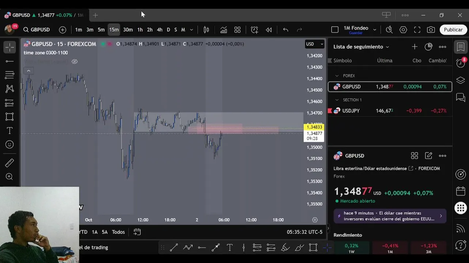Open watchlist advanced view pie icon
Screen dimensions: 469x263
click(x=428, y=47)
